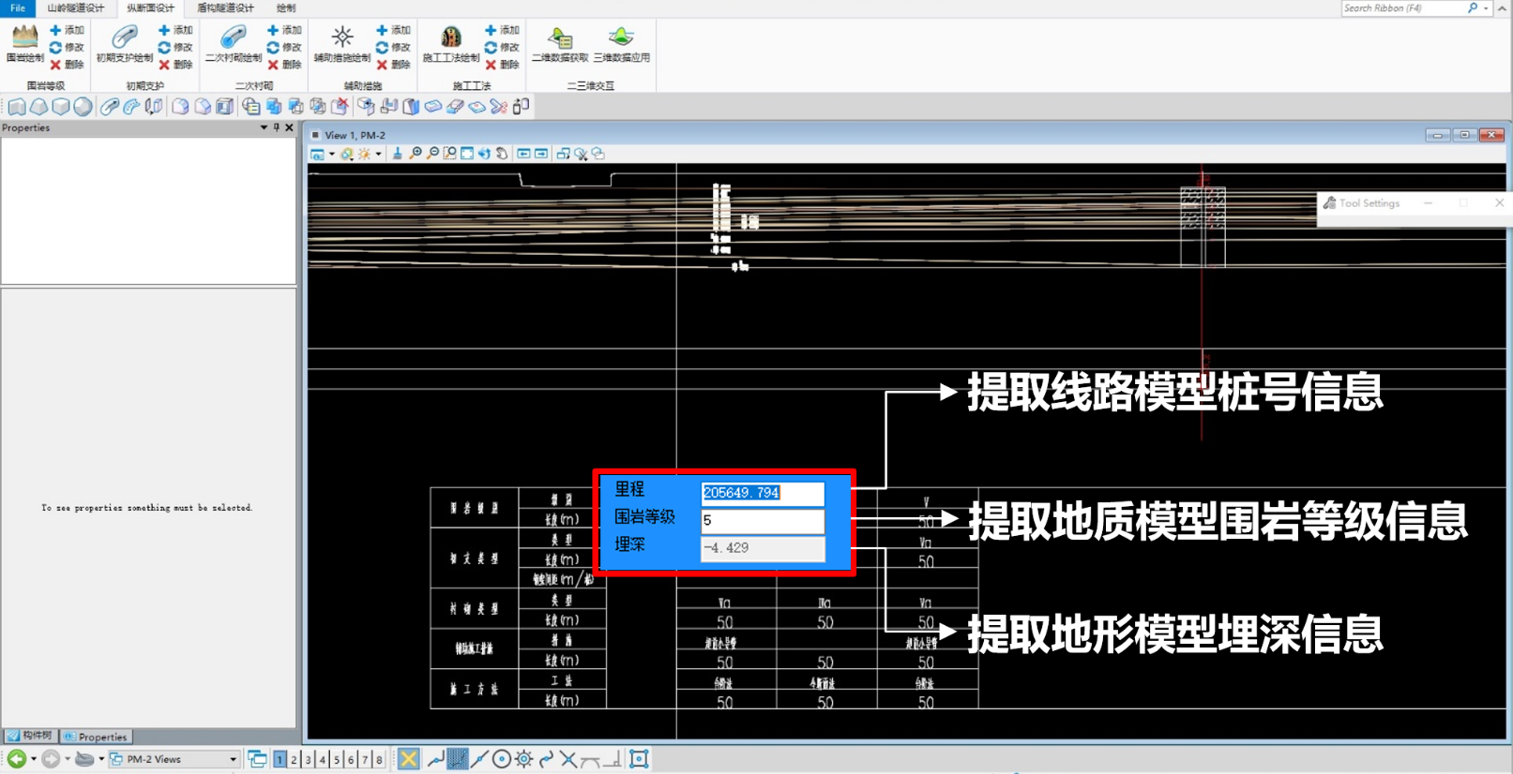
Task: Click the 围岩绘制 ribbon icon
Action: coord(24,43)
